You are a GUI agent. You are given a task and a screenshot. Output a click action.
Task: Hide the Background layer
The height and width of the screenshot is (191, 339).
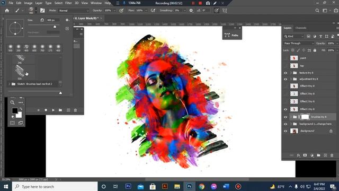click(286, 131)
